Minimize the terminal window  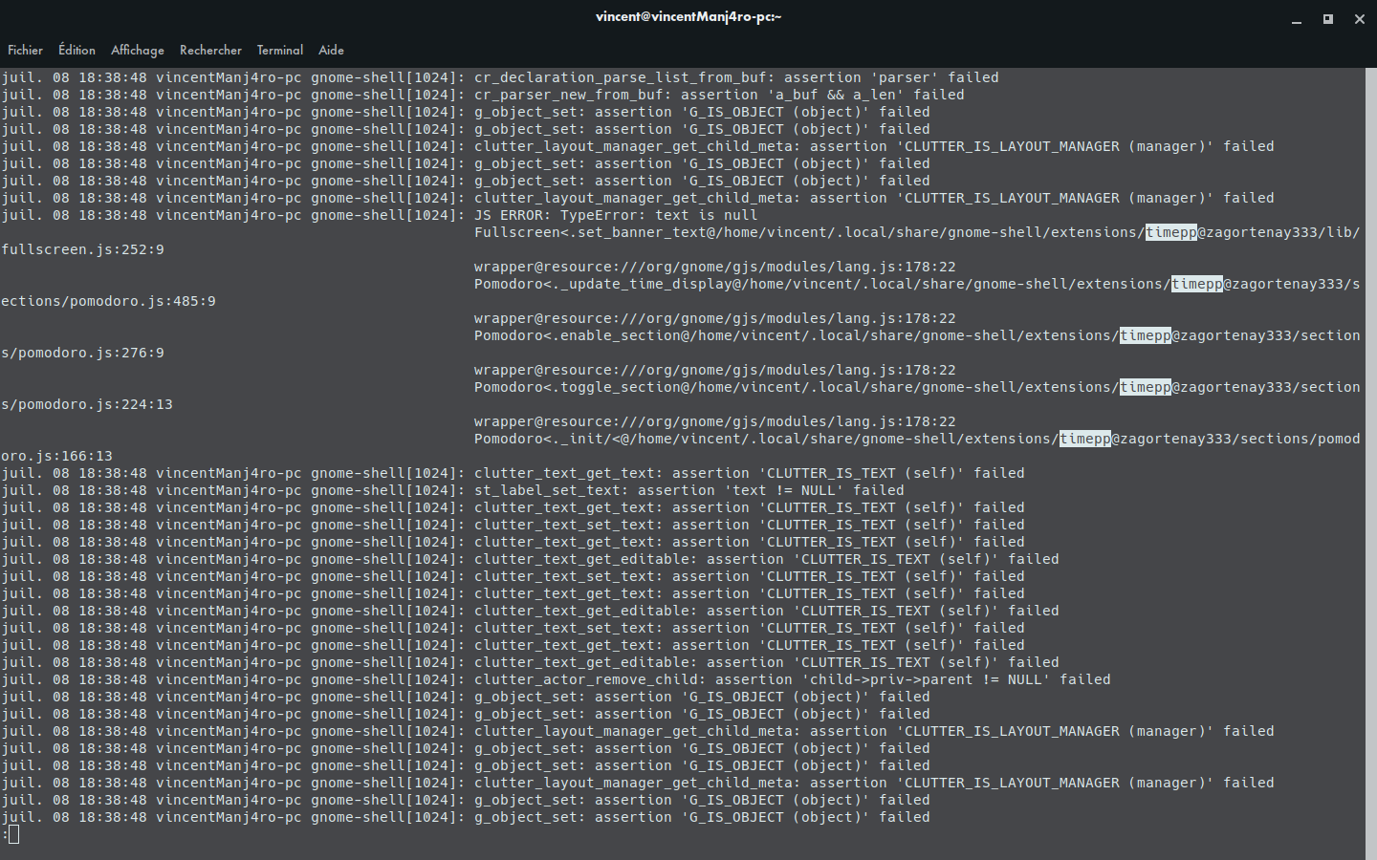pyautogui.click(x=1296, y=19)
